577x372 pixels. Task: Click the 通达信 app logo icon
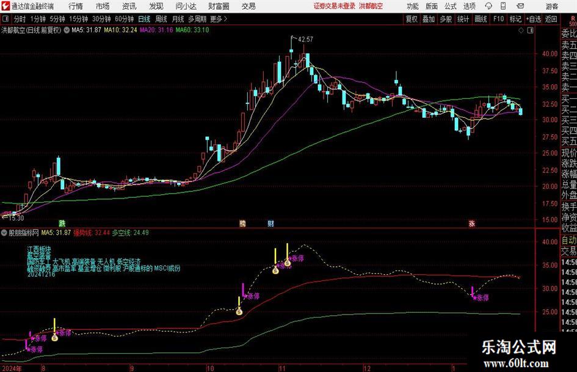(x=5, y=6)
